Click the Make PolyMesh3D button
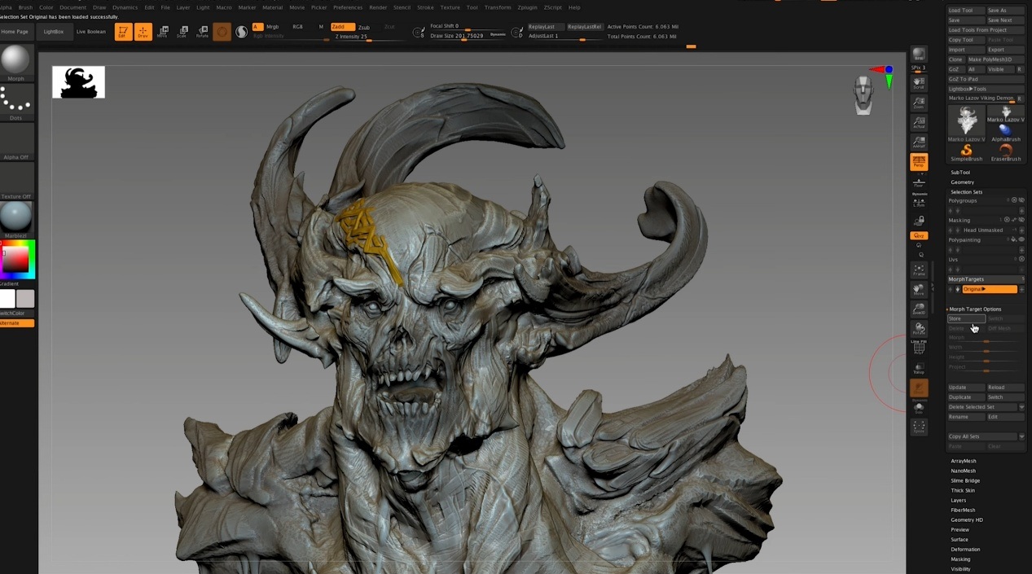The width and height of the screenshot is (1032, 574). tap(995, 59)
